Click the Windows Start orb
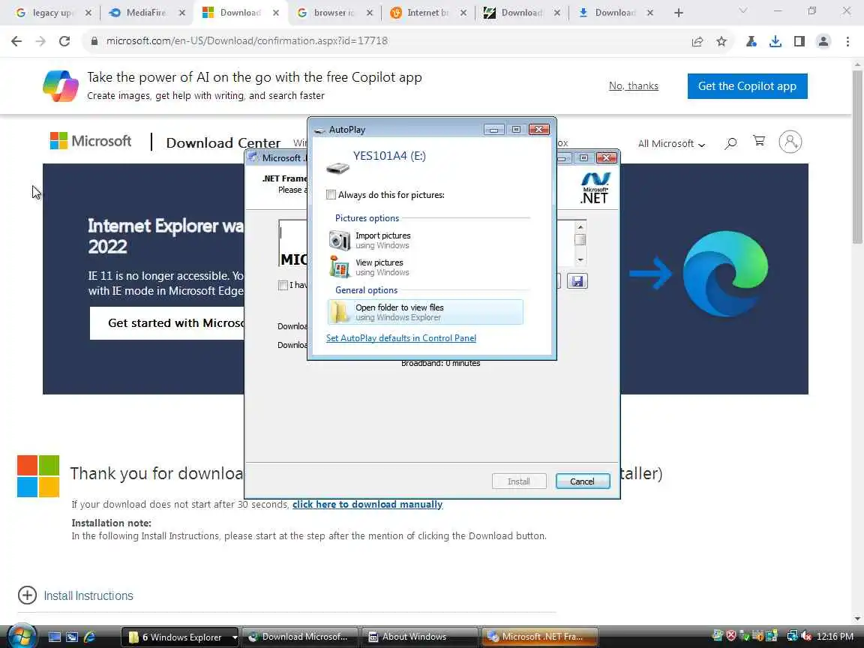864x648 pixels. (x=22, y=637)
